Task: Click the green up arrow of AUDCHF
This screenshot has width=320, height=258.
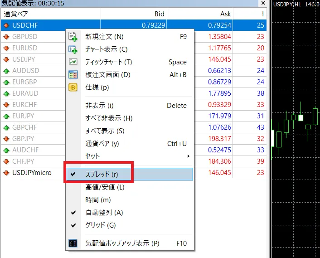Action: click(6, 150)
